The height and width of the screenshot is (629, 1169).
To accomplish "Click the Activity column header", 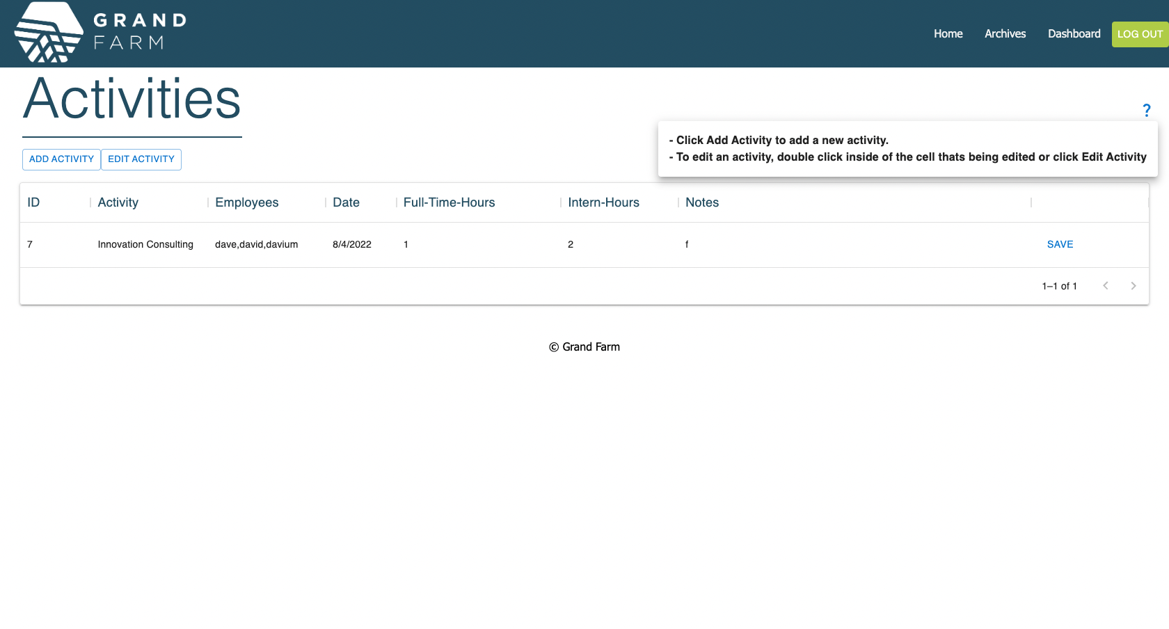I will pyautogui.click(x=118, y=202).
